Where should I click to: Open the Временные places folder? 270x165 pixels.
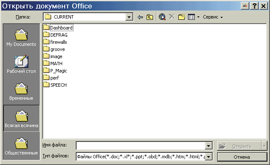click(x=21, y=91)
